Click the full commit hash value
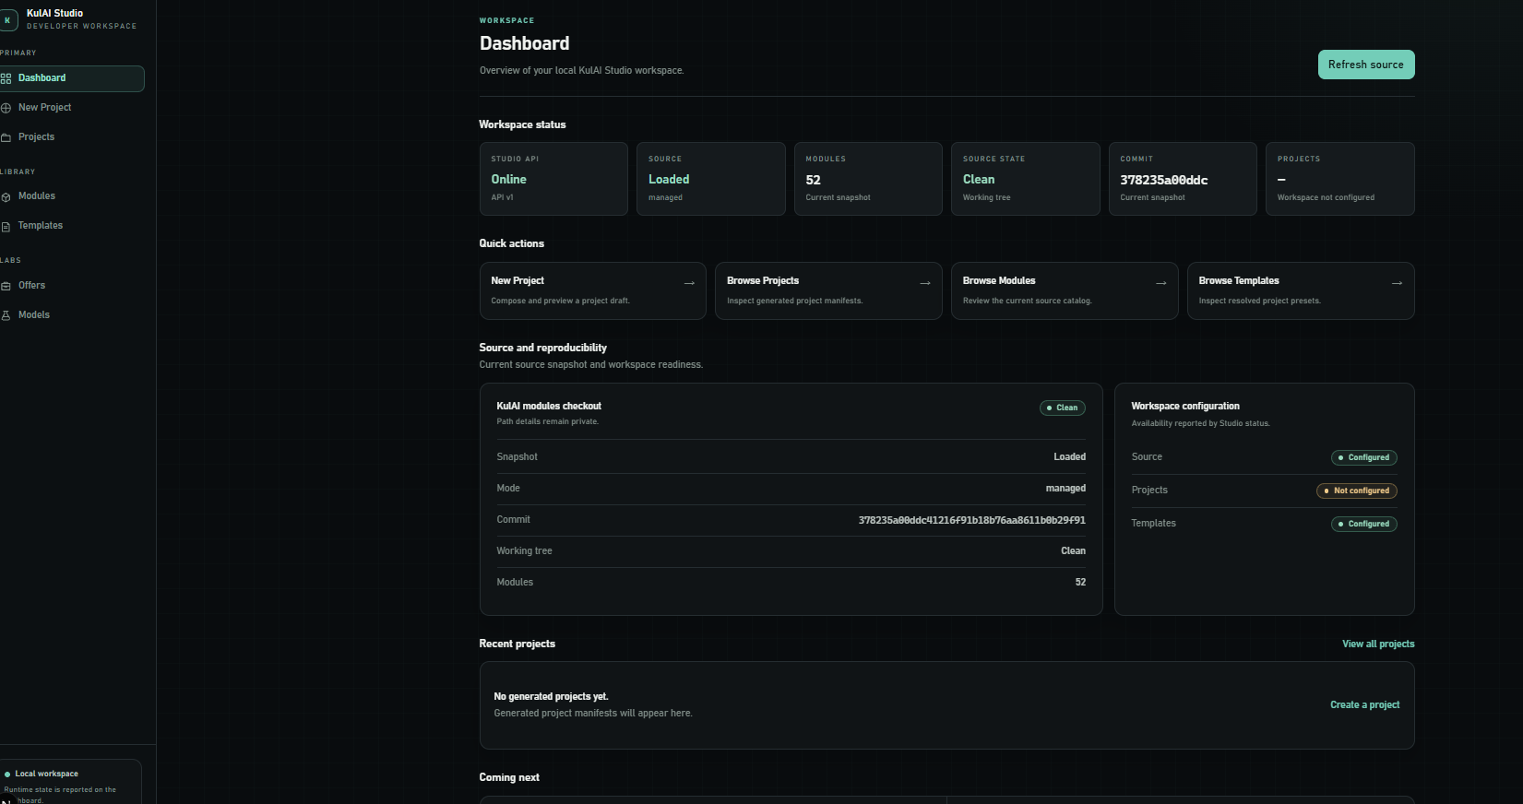The image size is (1523, 804). [x=972, y=521]
